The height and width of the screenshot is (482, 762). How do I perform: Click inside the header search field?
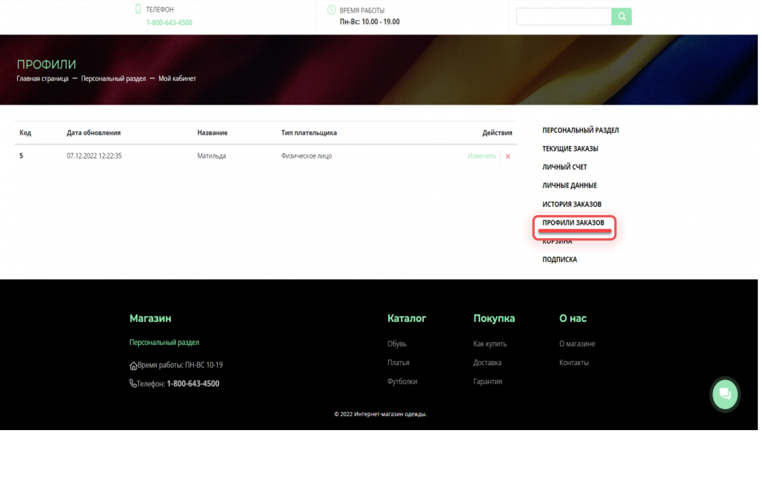[564, 17]
